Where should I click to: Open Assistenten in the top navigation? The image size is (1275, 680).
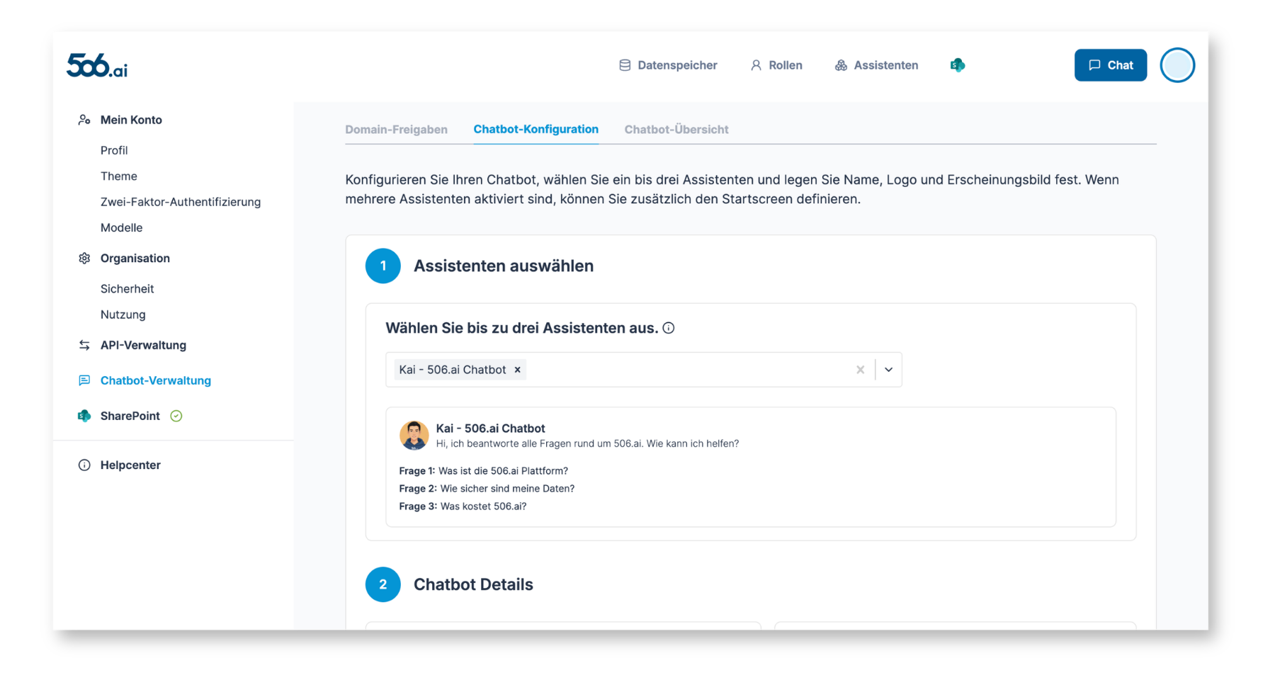tap(876, 65)
